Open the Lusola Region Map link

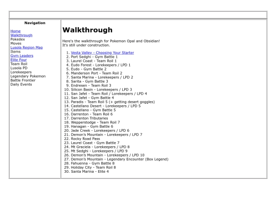27,48
